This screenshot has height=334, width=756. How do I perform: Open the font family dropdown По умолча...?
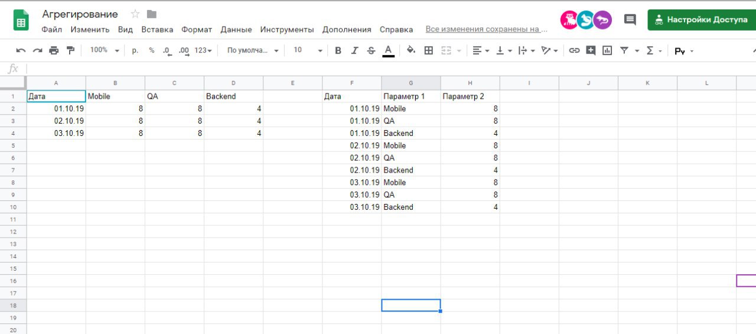click(x=253, y=51)
